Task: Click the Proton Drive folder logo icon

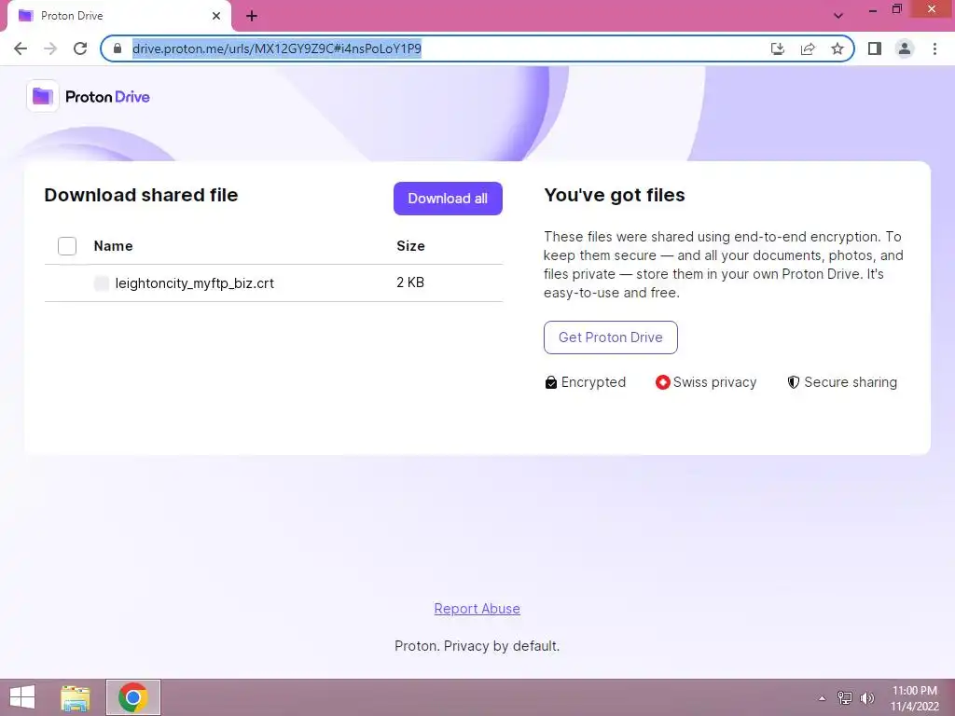Action: pos(43,96)
